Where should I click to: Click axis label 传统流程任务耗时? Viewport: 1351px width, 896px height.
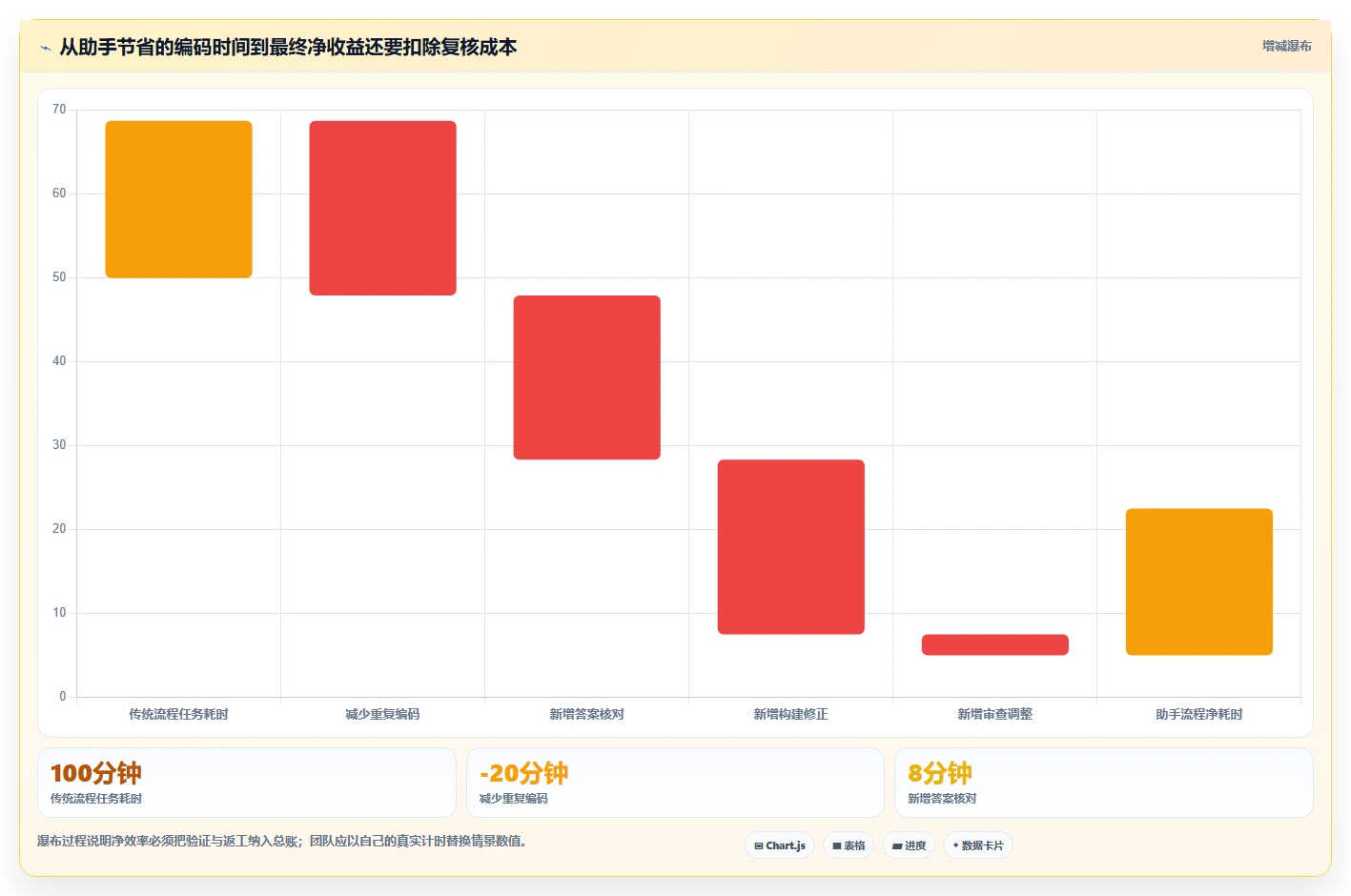[x=178, y=714]
